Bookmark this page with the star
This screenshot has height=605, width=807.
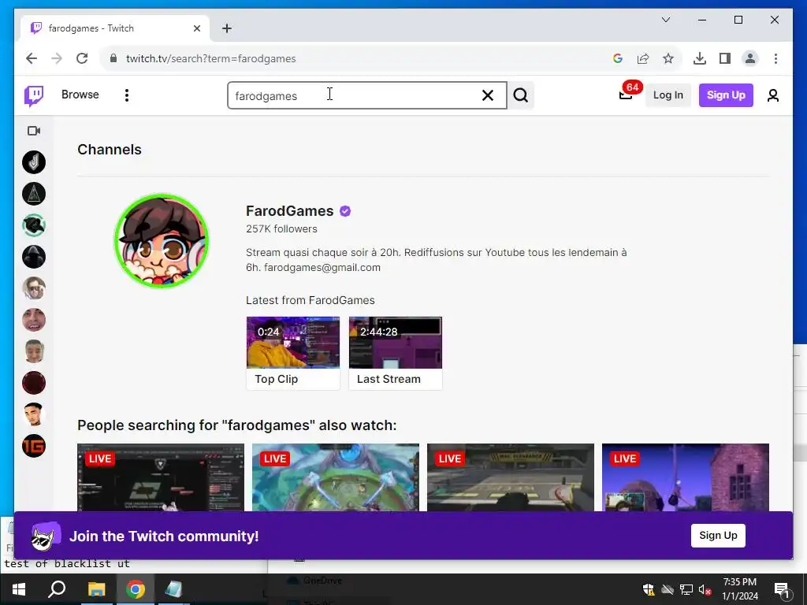668,58
